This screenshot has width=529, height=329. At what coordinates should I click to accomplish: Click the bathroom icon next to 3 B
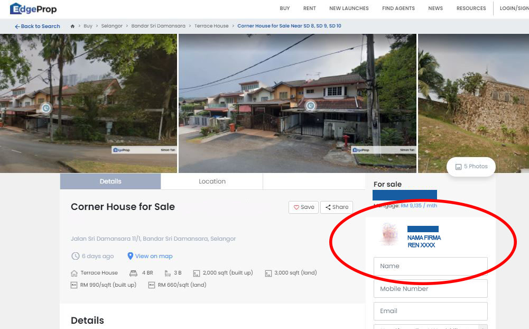168,273
